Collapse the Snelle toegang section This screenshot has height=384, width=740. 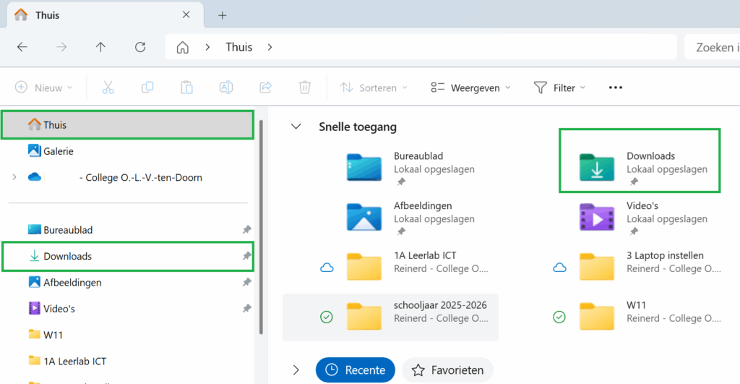coord(295,127)
